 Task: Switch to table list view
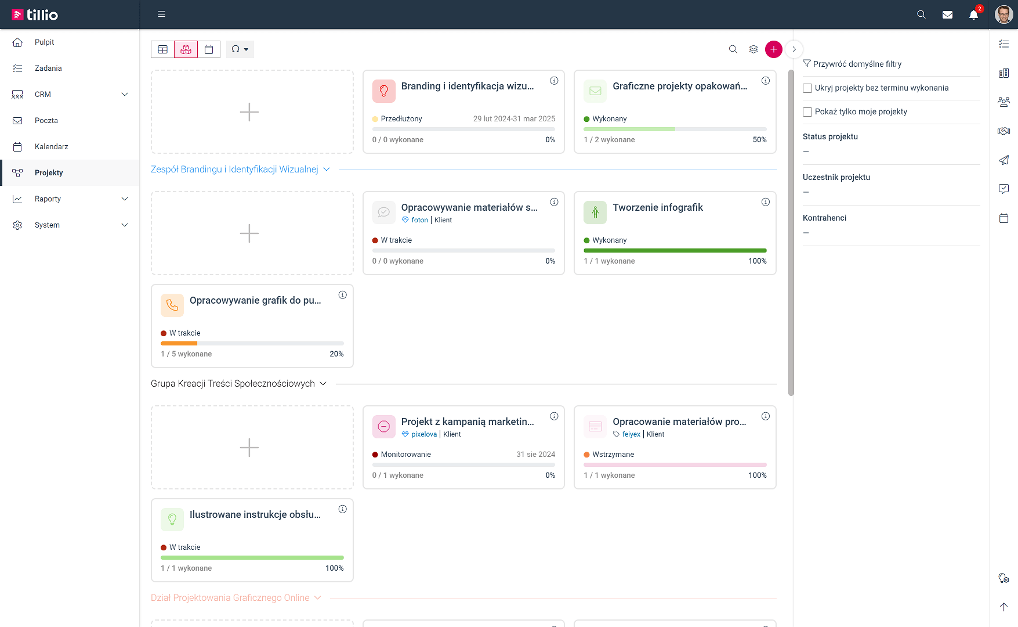click(162, 49)
